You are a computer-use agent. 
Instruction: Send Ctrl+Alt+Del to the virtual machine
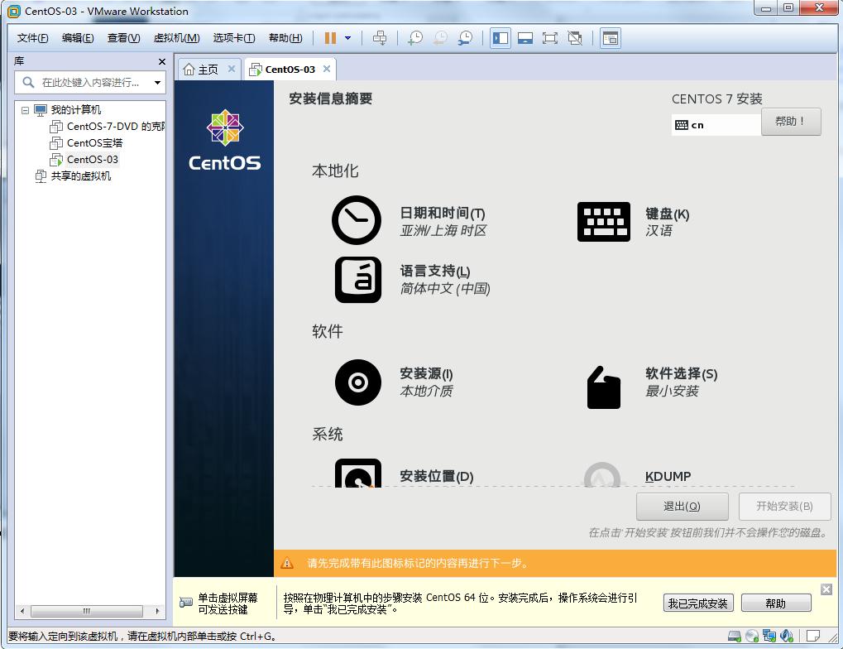point(380,38)
